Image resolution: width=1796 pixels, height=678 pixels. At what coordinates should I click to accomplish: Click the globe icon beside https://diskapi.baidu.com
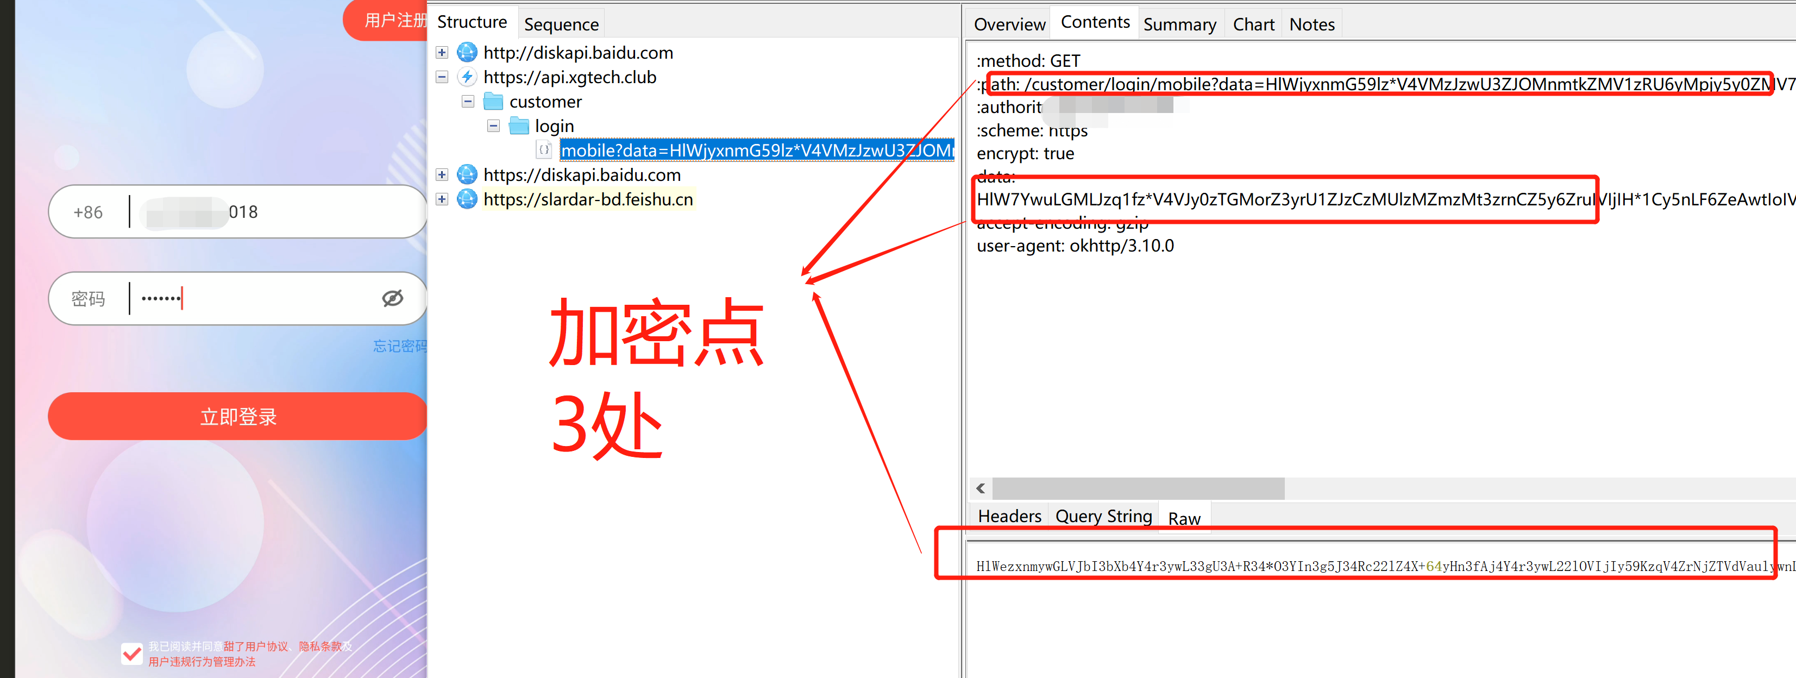pyautogui.click(x=467, y=174)
